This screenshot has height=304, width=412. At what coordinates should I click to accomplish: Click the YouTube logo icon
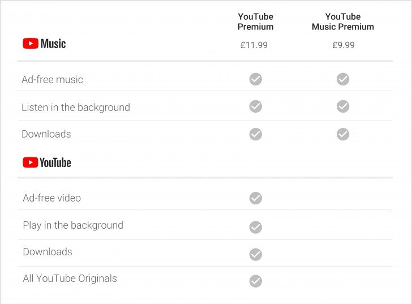[31, 162]
